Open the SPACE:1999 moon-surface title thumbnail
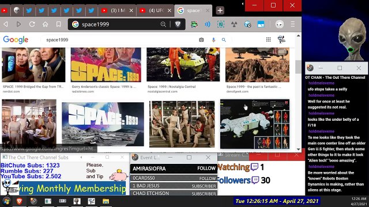 click(x=103, y=124)
